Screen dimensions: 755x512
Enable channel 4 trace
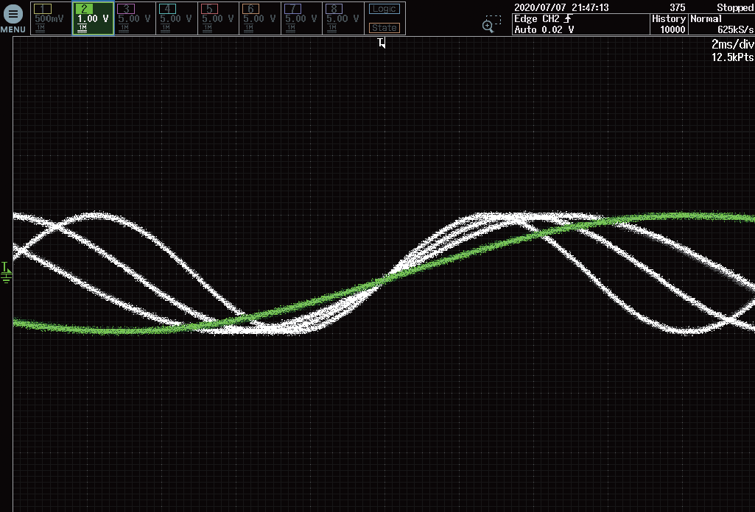tap(176, 18)
